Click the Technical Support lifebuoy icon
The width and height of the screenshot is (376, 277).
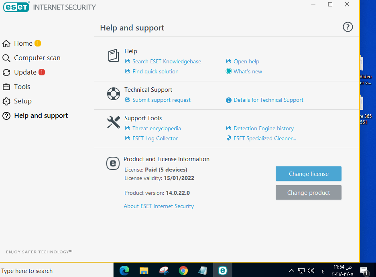point(114,94)
